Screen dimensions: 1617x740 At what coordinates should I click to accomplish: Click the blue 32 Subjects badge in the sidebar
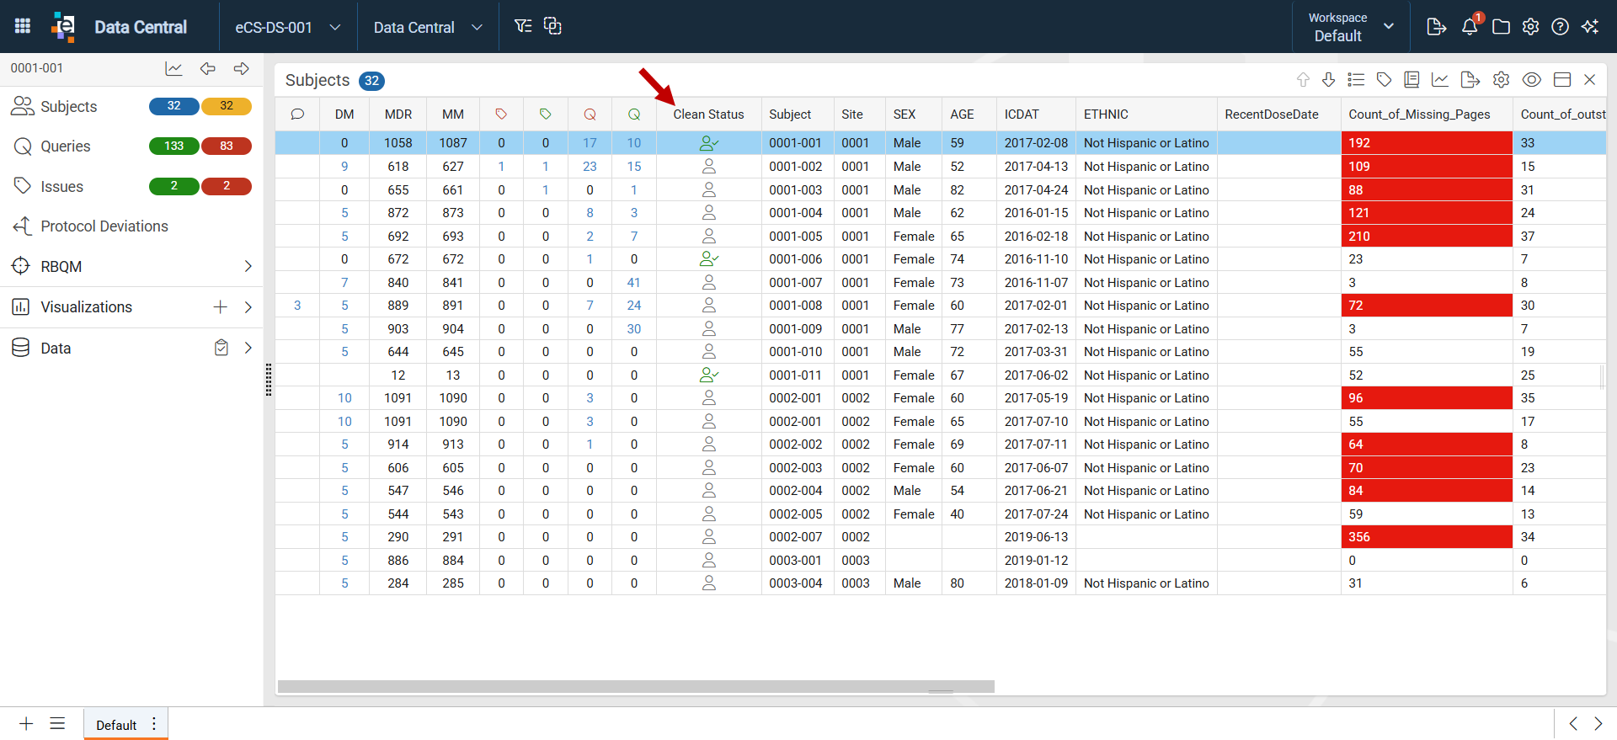click(x=174, y=106)
